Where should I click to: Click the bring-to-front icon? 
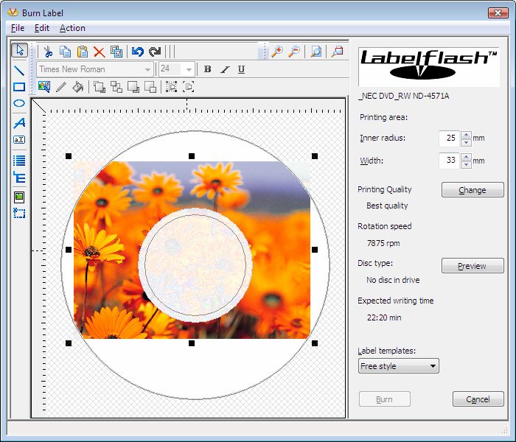pos(100,87)
